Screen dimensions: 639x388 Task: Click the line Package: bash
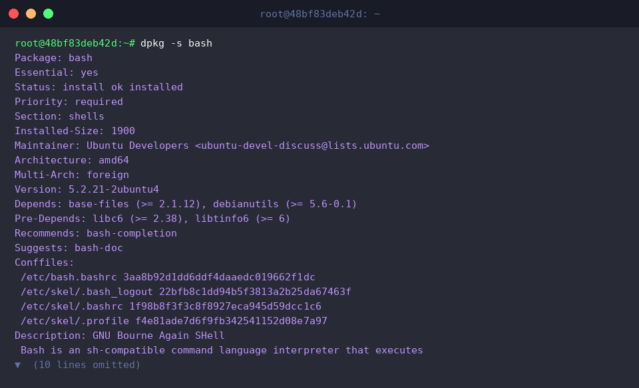53,58
